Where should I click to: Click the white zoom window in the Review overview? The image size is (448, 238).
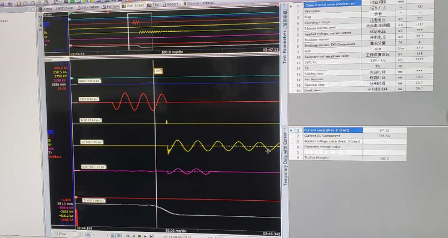click(x=139, y=31)
